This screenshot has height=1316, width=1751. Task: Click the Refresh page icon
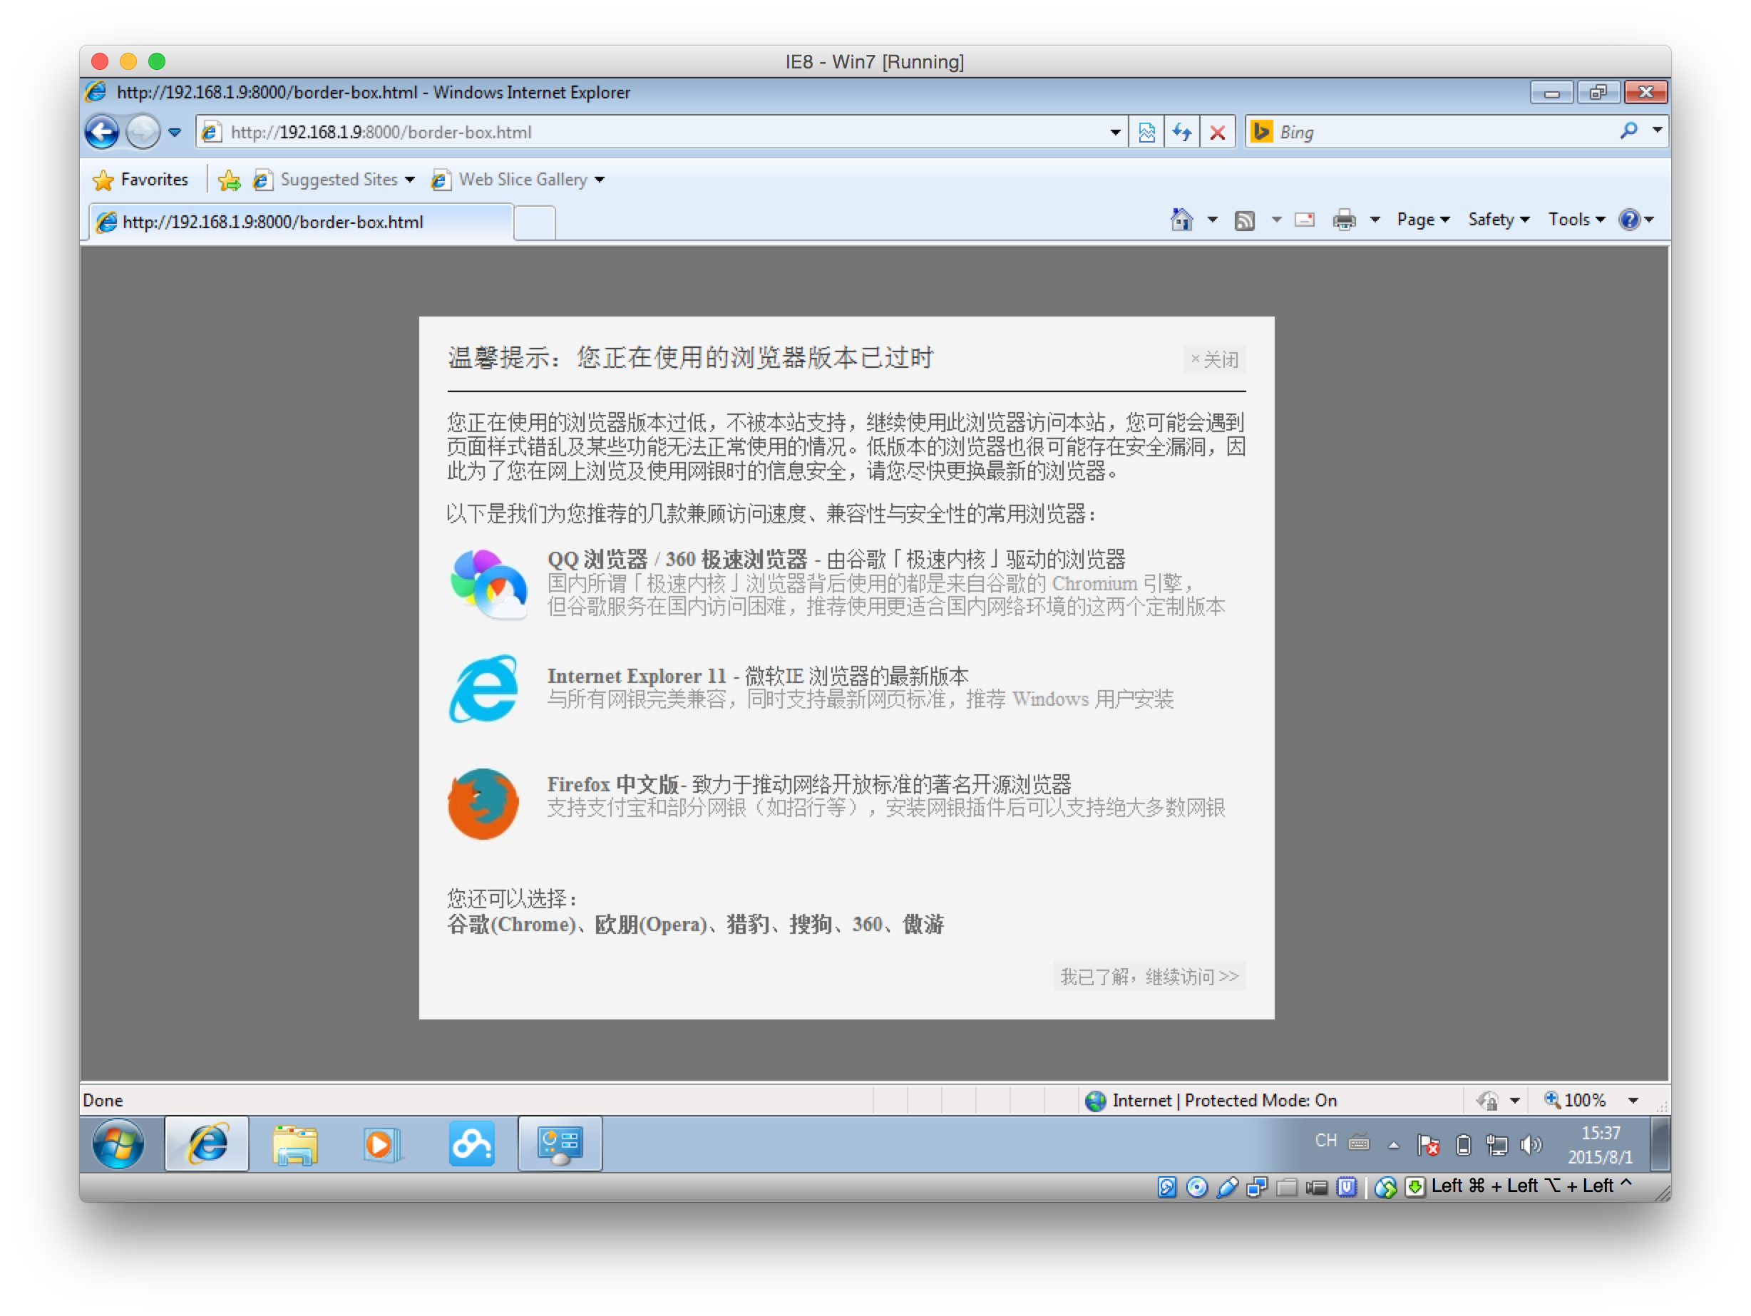pyautogui.click(x=1182, y=132)
